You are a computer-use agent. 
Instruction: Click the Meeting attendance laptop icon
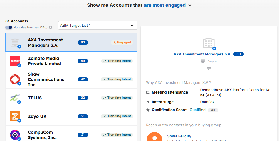pyautogui.click(x=148, y=92)
